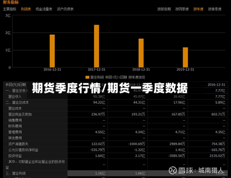Click the 财务指标 heading
This screenshot has height=178, width=231.
pos(11,2)
